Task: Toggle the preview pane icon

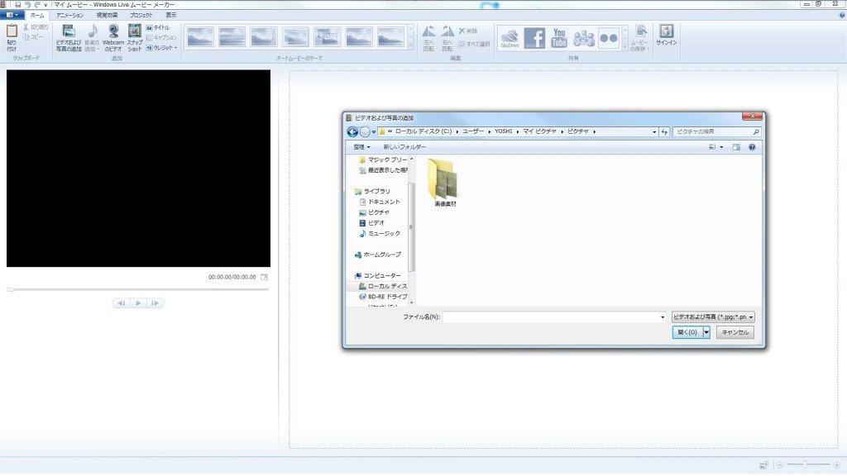Action: pyautogui.click(x=736, y=147)
